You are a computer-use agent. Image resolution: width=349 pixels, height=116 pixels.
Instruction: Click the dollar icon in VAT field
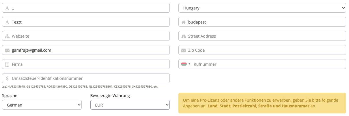tap(7, 78)
